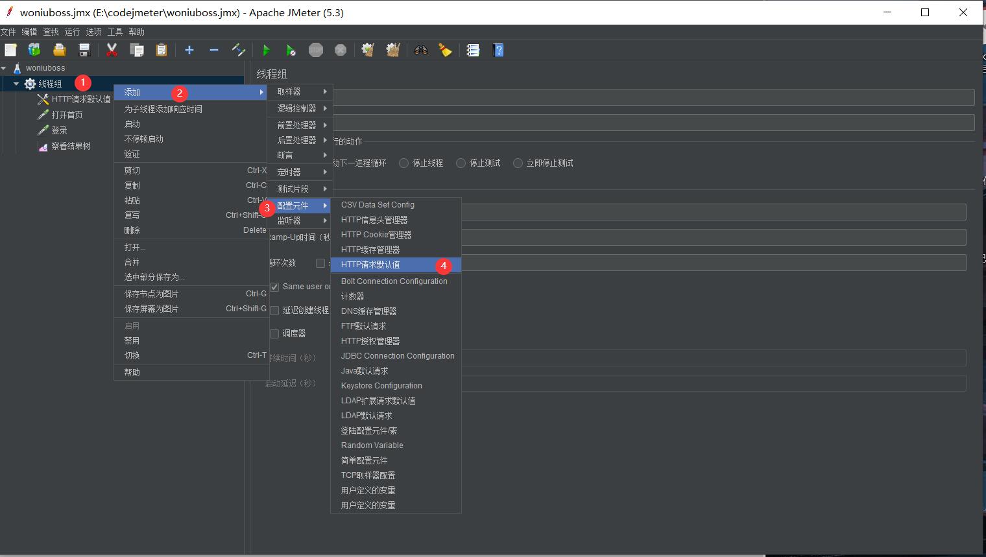Open the 运行 menu
This screenshot has height=557, width=986.
pyautogui.click(x=73, y=32)
